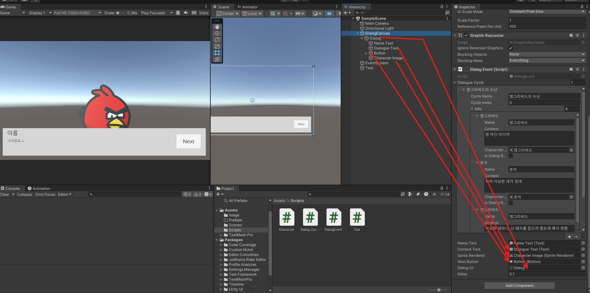Click the lock icon of Inspector panel

[x=582, y=7]
